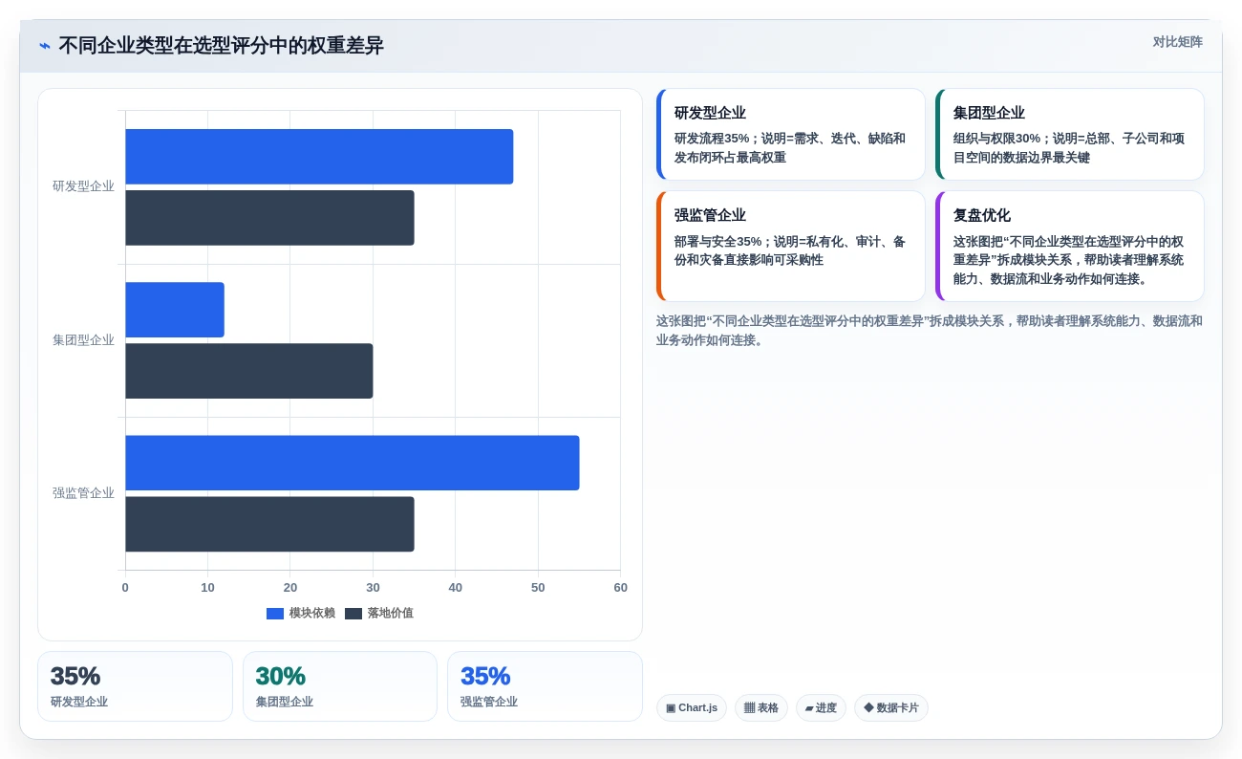Screen dimensions: 1242x759
Task: Click the 数据卡片 tag chip
Action: tap(891, 708)
